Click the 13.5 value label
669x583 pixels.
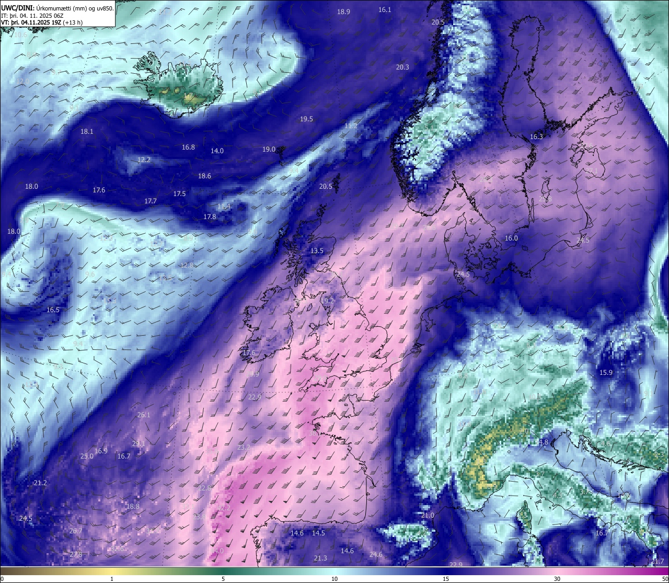pyautogui.click(x=317, y=251)
